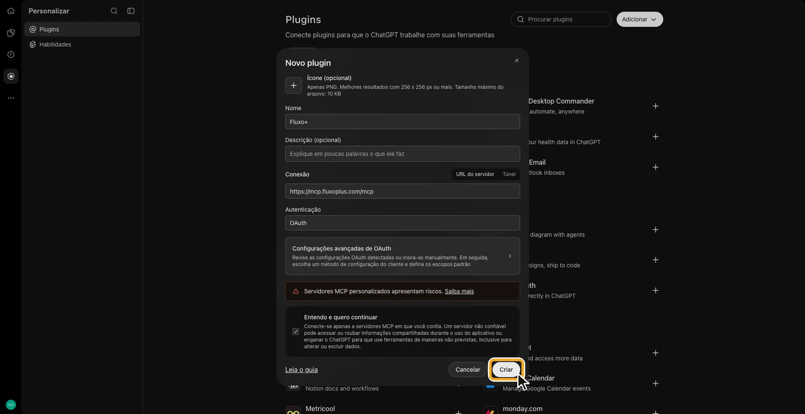Image resolution: width=805 pixels, height=414 pixels.
Task: Click the Descrição (opcional) input field
Action: 403,154
